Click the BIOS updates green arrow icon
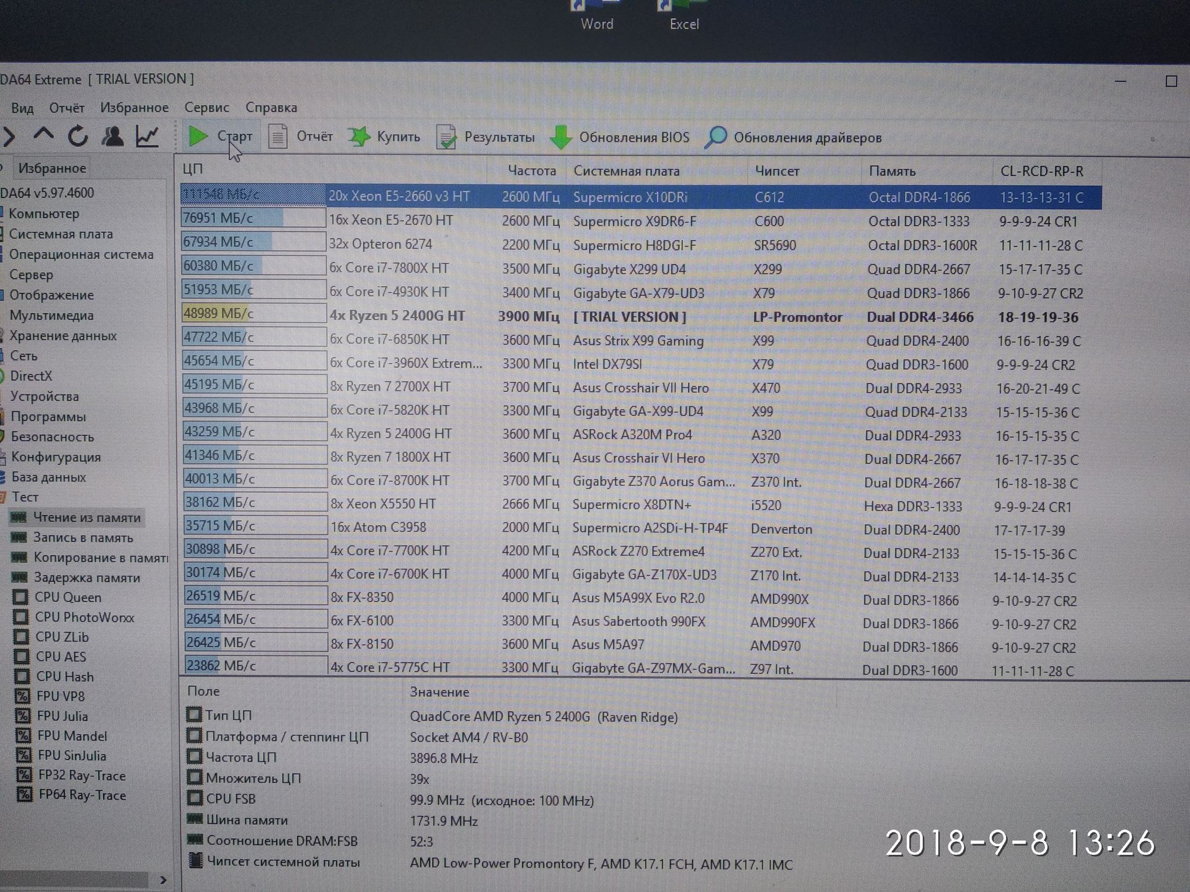Screen dimensions: 1190x892 [x=560, y=138]
